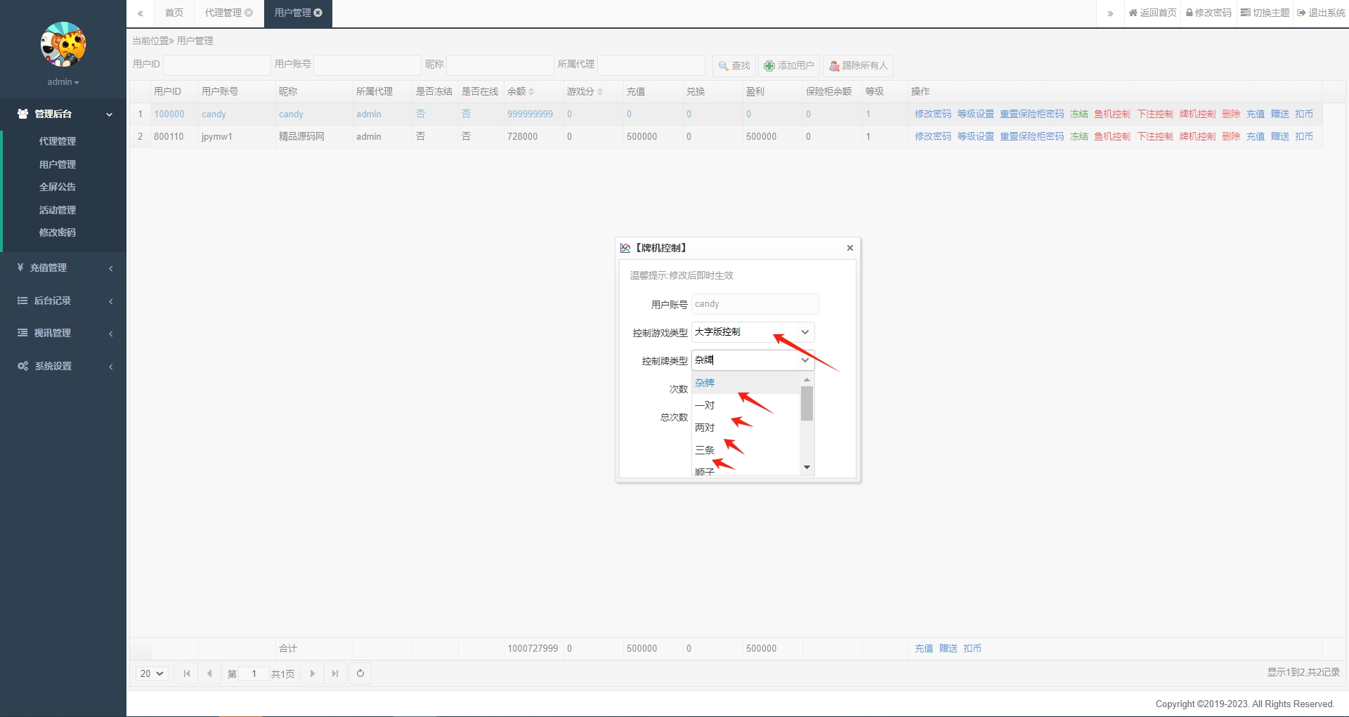
Task: Close the 牌机控制 dialog
Action: 850,248
